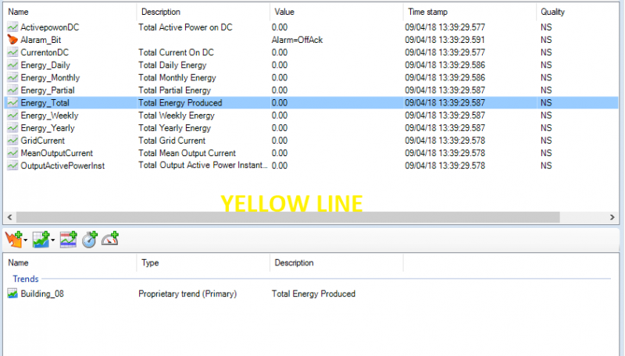The image size is (625, 356).
Task: Click the icon beside CurrentonDC
Action: (12, 52)
